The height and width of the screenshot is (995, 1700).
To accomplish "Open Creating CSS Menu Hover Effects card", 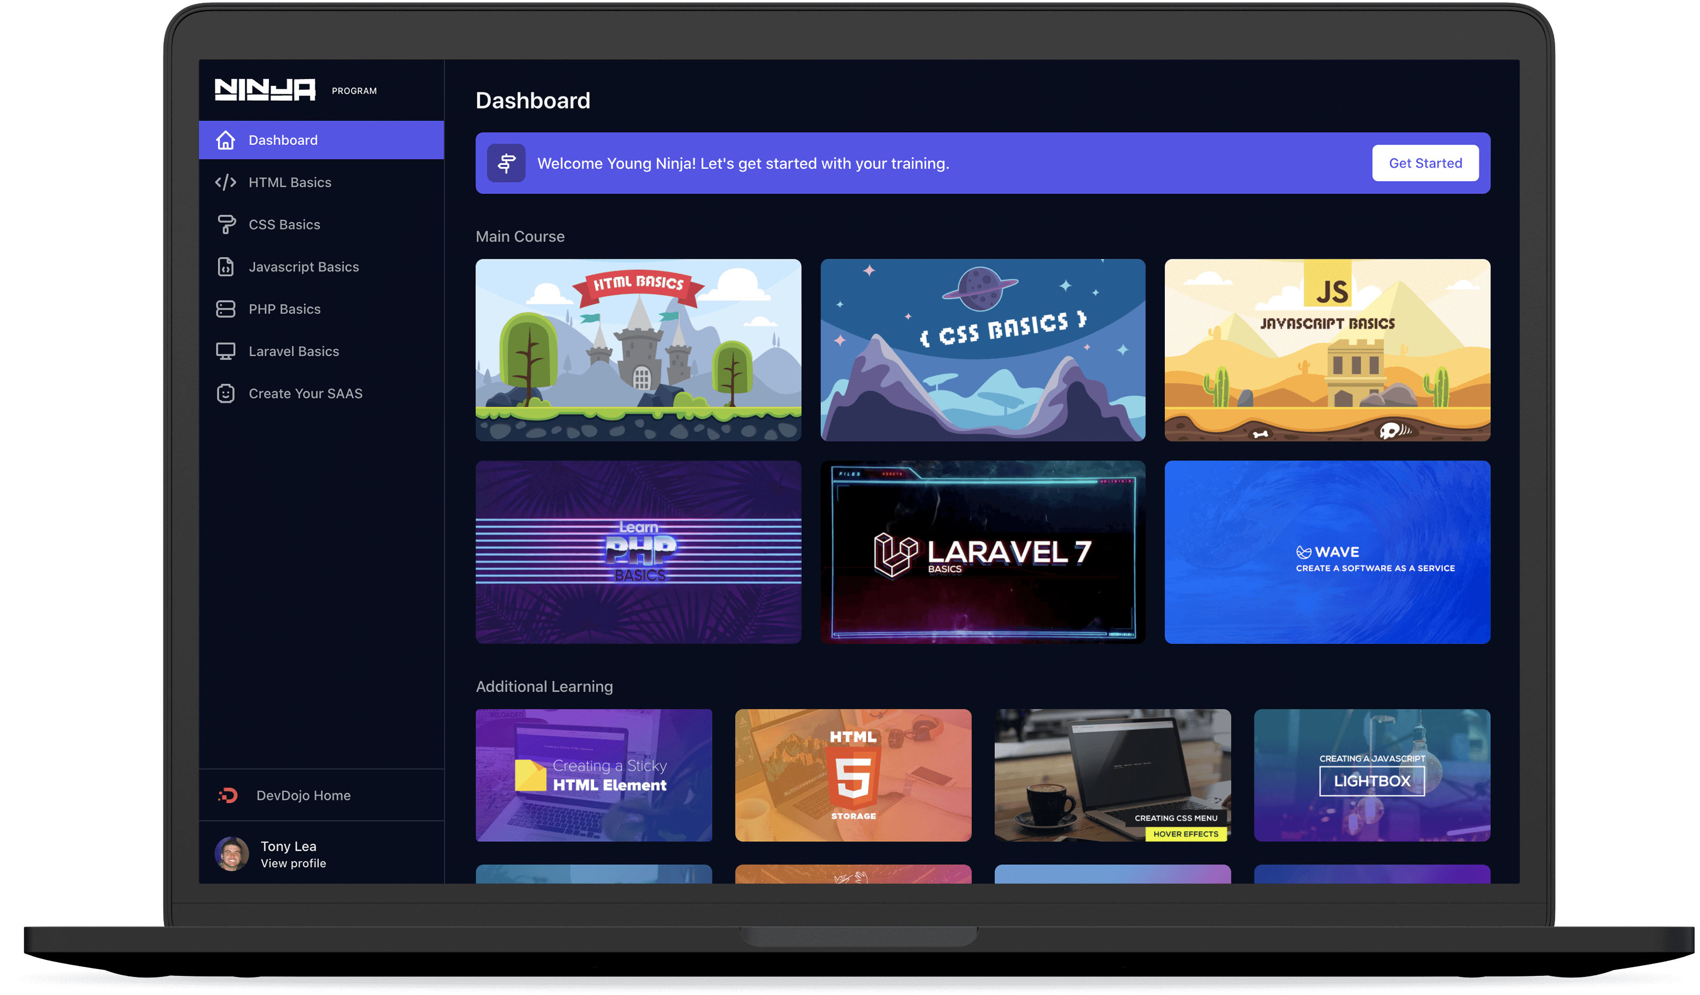I will tap(1112, 775).
